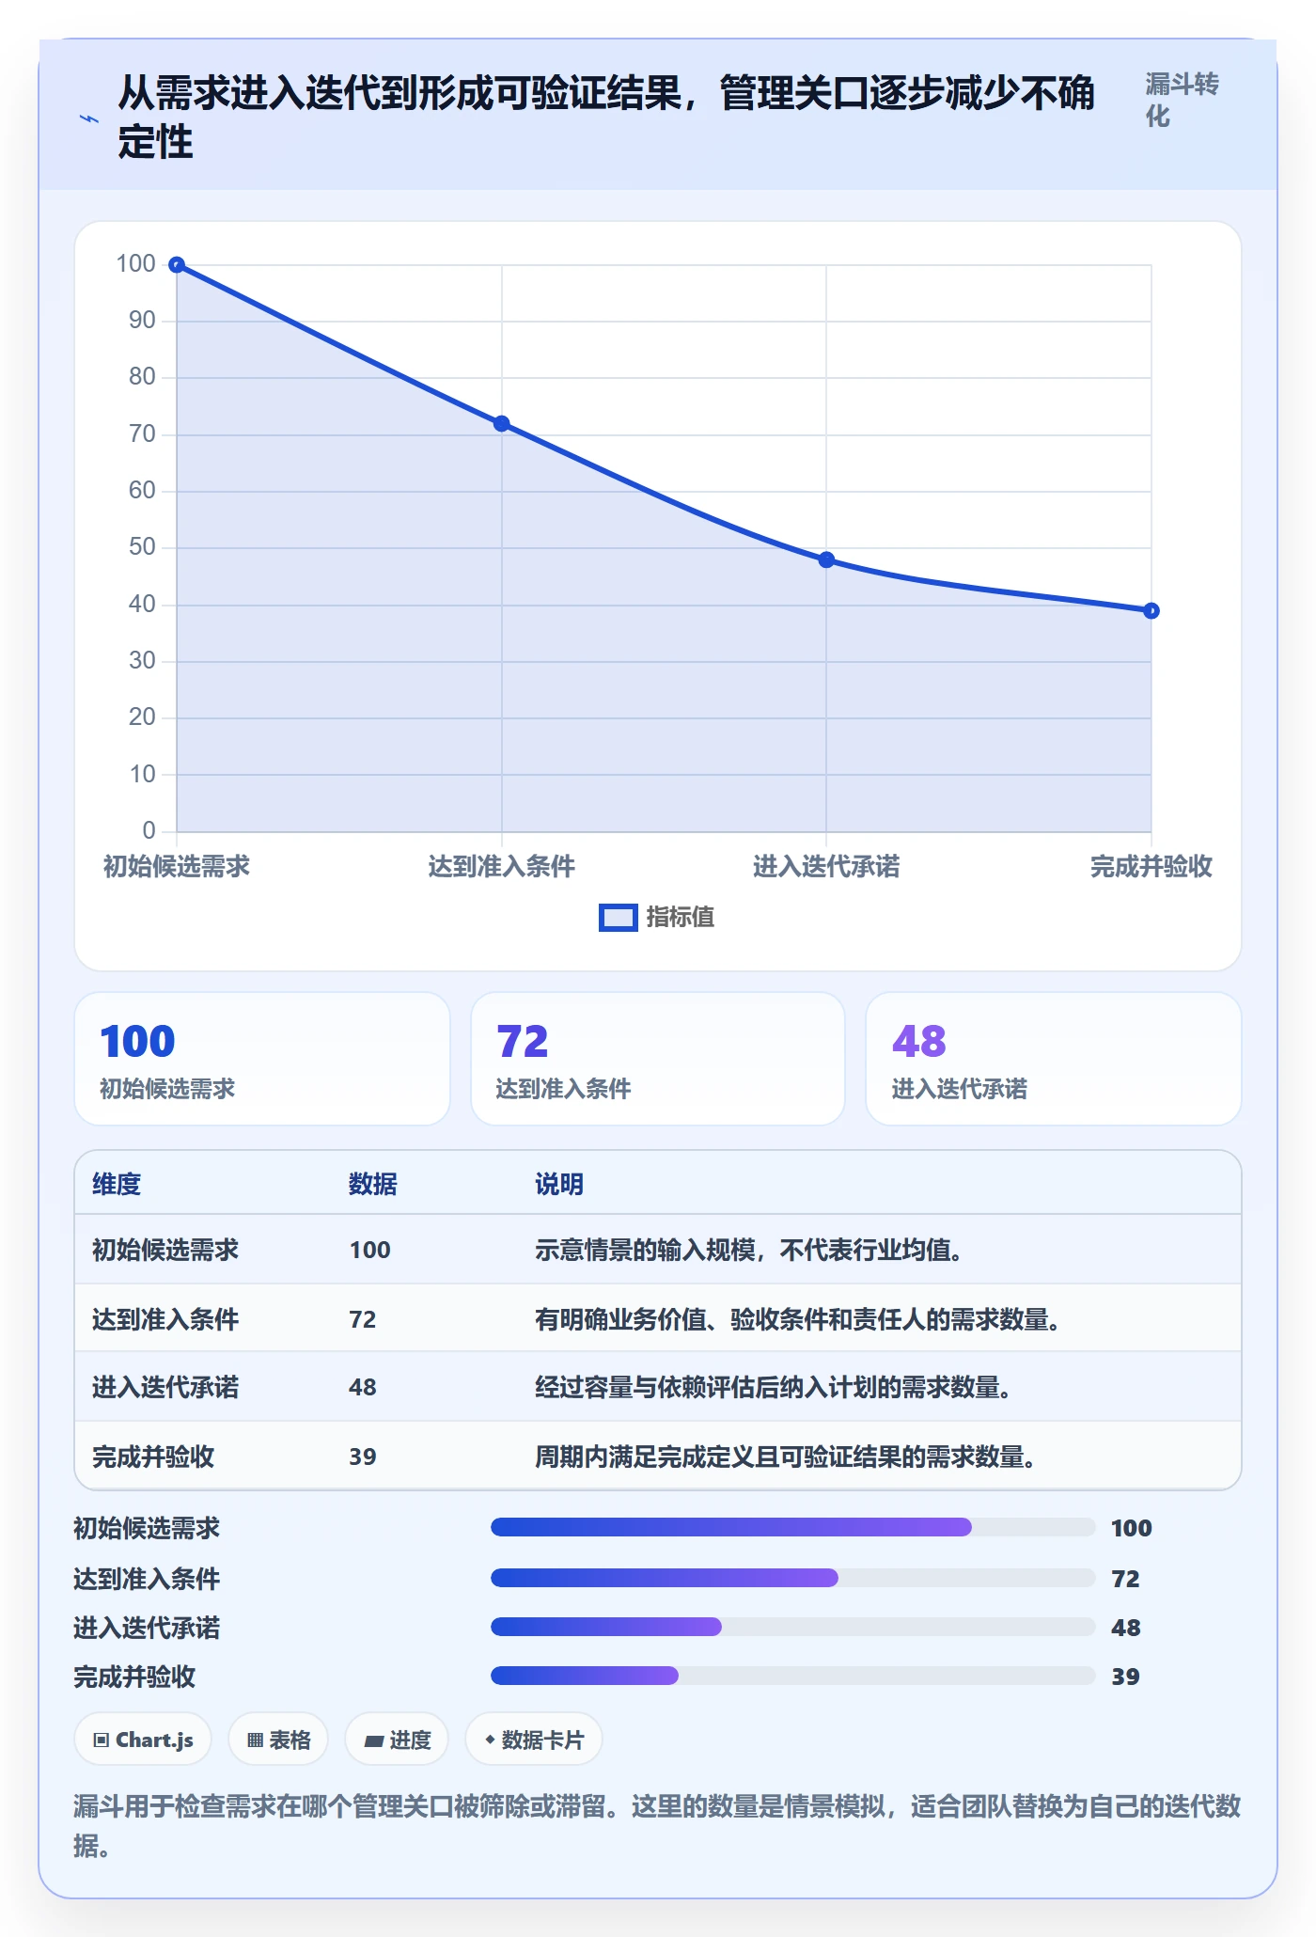
Task: Click the 完成并验收 x-axis label
Action: (x=1151, y=866)
